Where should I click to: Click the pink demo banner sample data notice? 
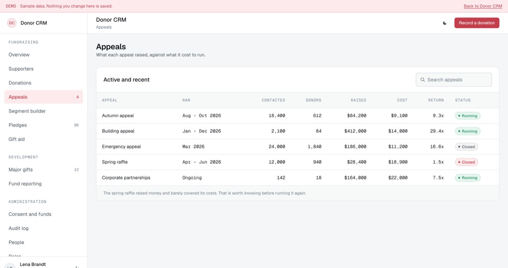[66, 6]
